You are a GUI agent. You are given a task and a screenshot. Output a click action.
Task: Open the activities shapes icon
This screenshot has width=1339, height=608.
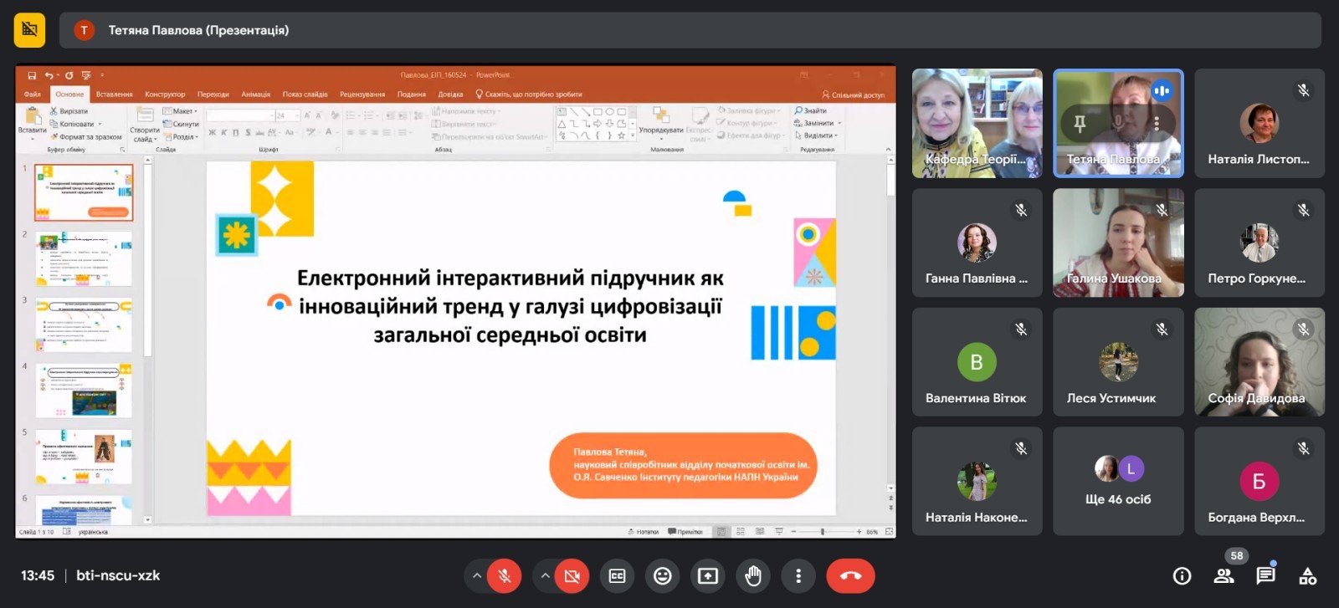click(x=1307, y=575)
